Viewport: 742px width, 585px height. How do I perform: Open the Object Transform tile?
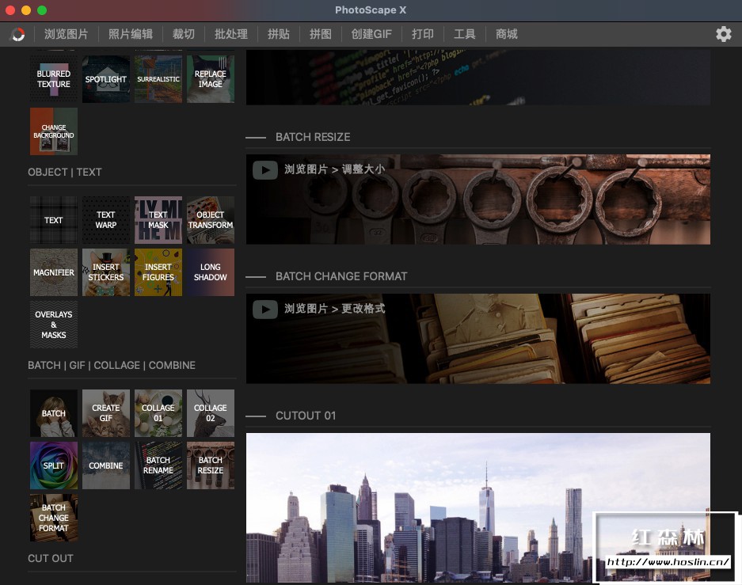point(211,220)
